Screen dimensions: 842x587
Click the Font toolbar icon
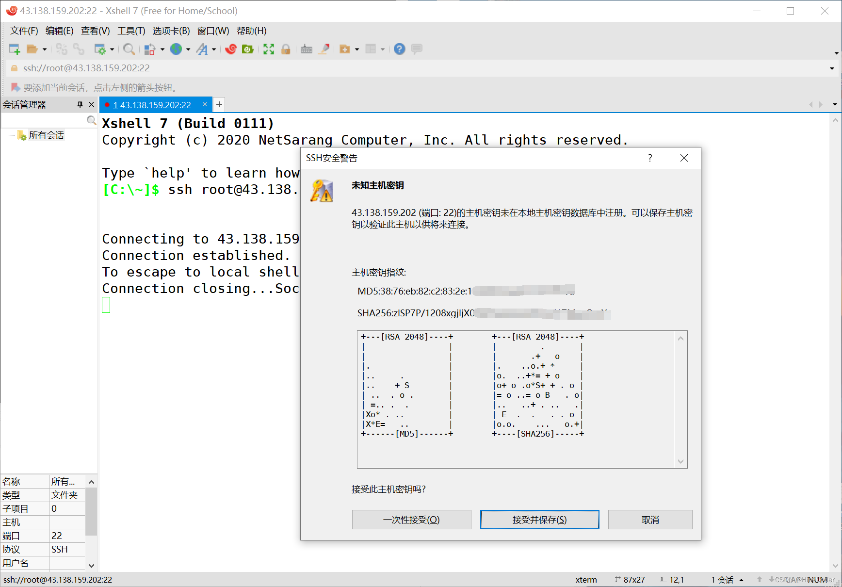point(202,49)
